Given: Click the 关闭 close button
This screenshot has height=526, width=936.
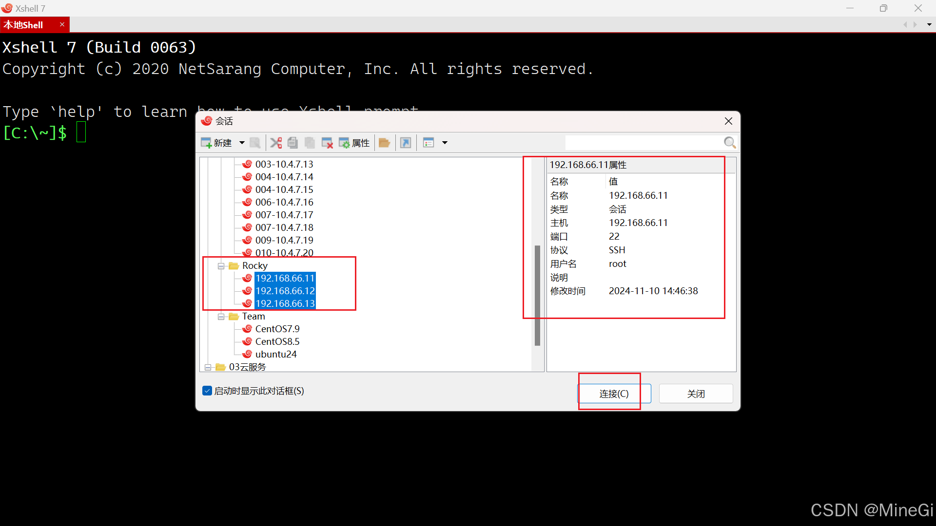Looking at the screenshot, I should click(696, 394).
